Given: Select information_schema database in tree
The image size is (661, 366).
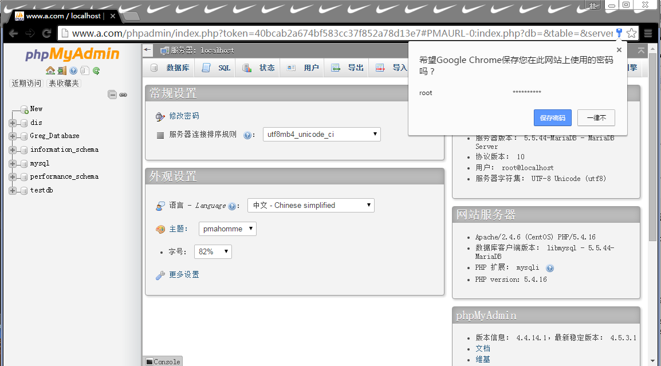Looking at the screenshot, I should [x=64, y=149].
